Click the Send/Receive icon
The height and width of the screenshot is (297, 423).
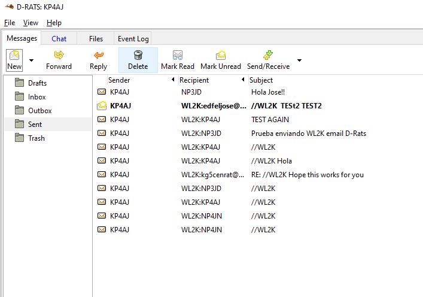point(268,55)
